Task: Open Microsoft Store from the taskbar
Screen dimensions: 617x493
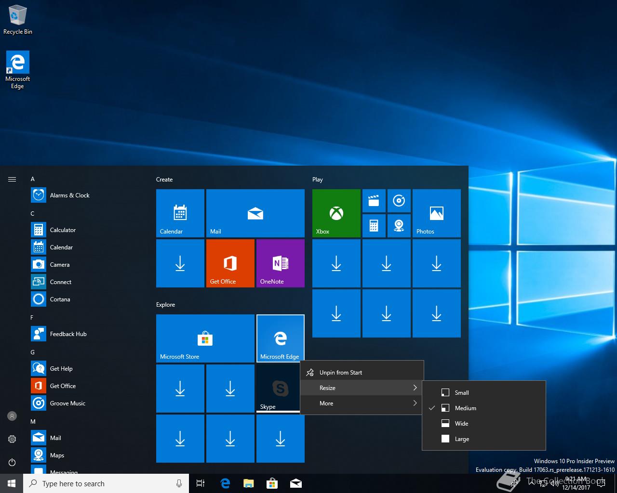Action: 272,483
